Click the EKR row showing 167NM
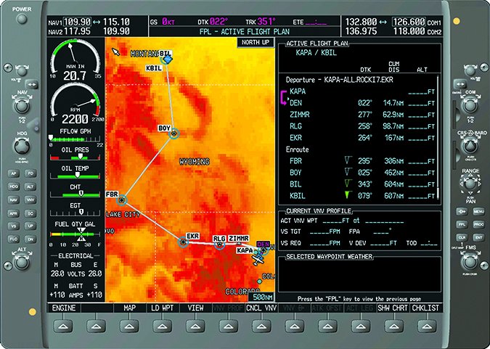Viewport: 490px width, 349px height. 359,138
